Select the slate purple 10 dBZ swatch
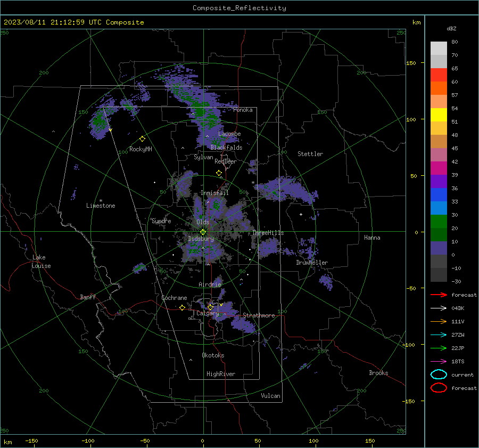479x448 pixels. click(x=439, y=248)
